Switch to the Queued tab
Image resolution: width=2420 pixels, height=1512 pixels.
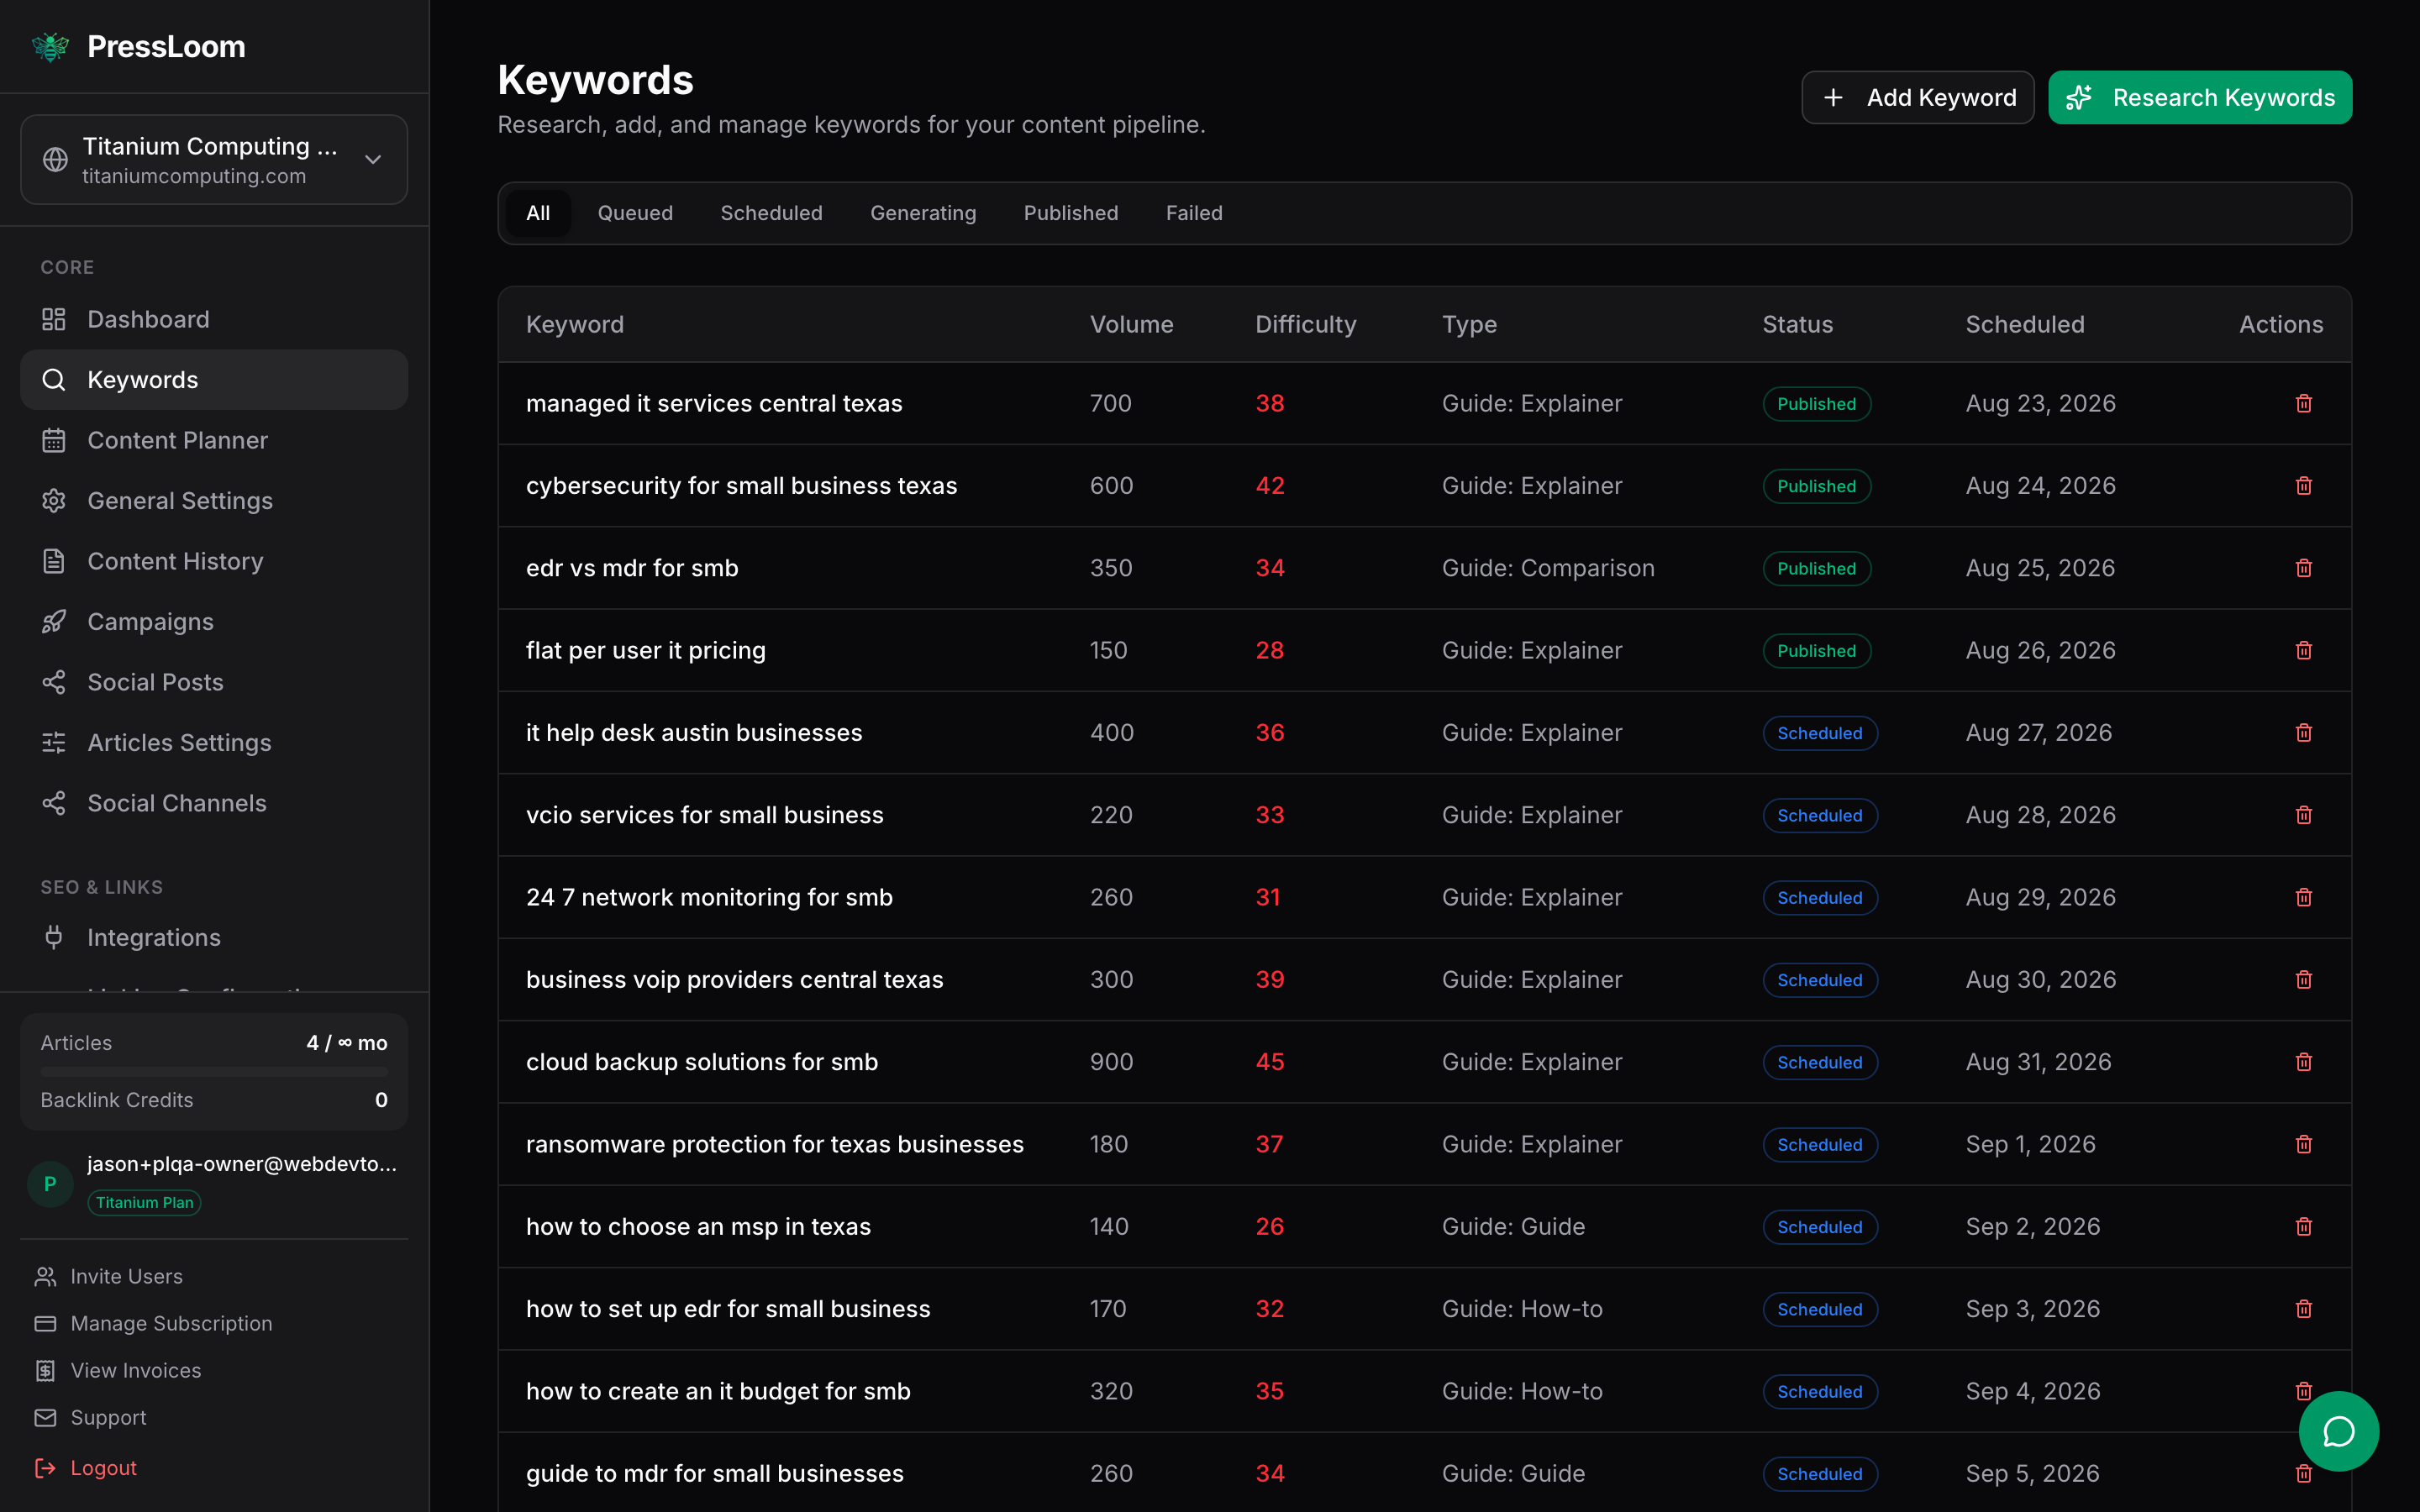[635, 213]
